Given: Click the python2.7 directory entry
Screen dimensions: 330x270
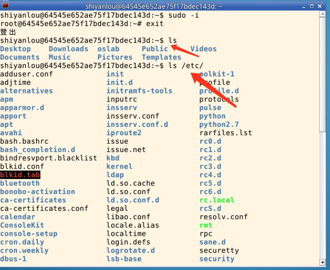Looking at the screenshot, I should click(219, 124).
